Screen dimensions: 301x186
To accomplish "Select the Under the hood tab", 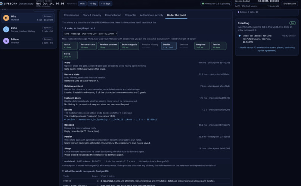I will click(176, 15).
